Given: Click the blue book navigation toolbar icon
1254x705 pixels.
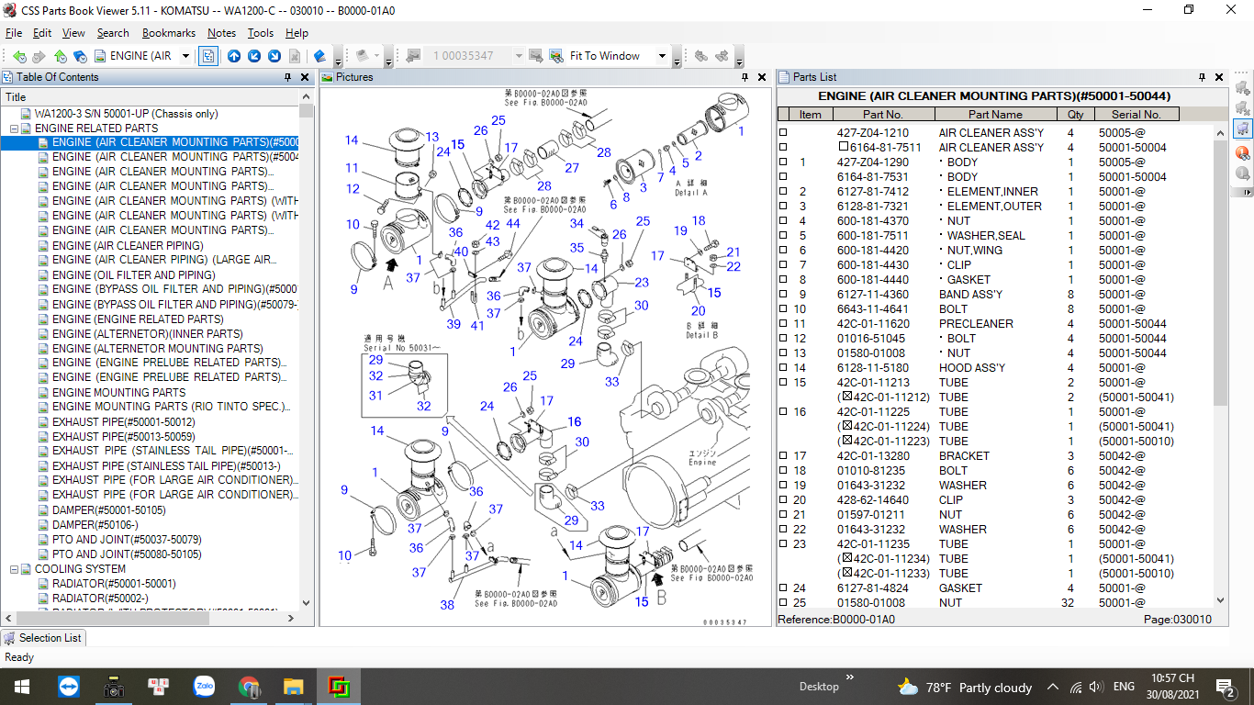Looking at the screenshot, I should (x=80, y=56).
